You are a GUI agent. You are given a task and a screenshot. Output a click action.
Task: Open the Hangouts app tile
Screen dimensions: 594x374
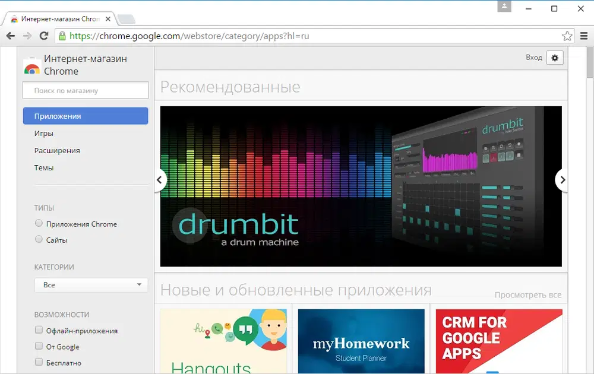[x=223, y=341]
